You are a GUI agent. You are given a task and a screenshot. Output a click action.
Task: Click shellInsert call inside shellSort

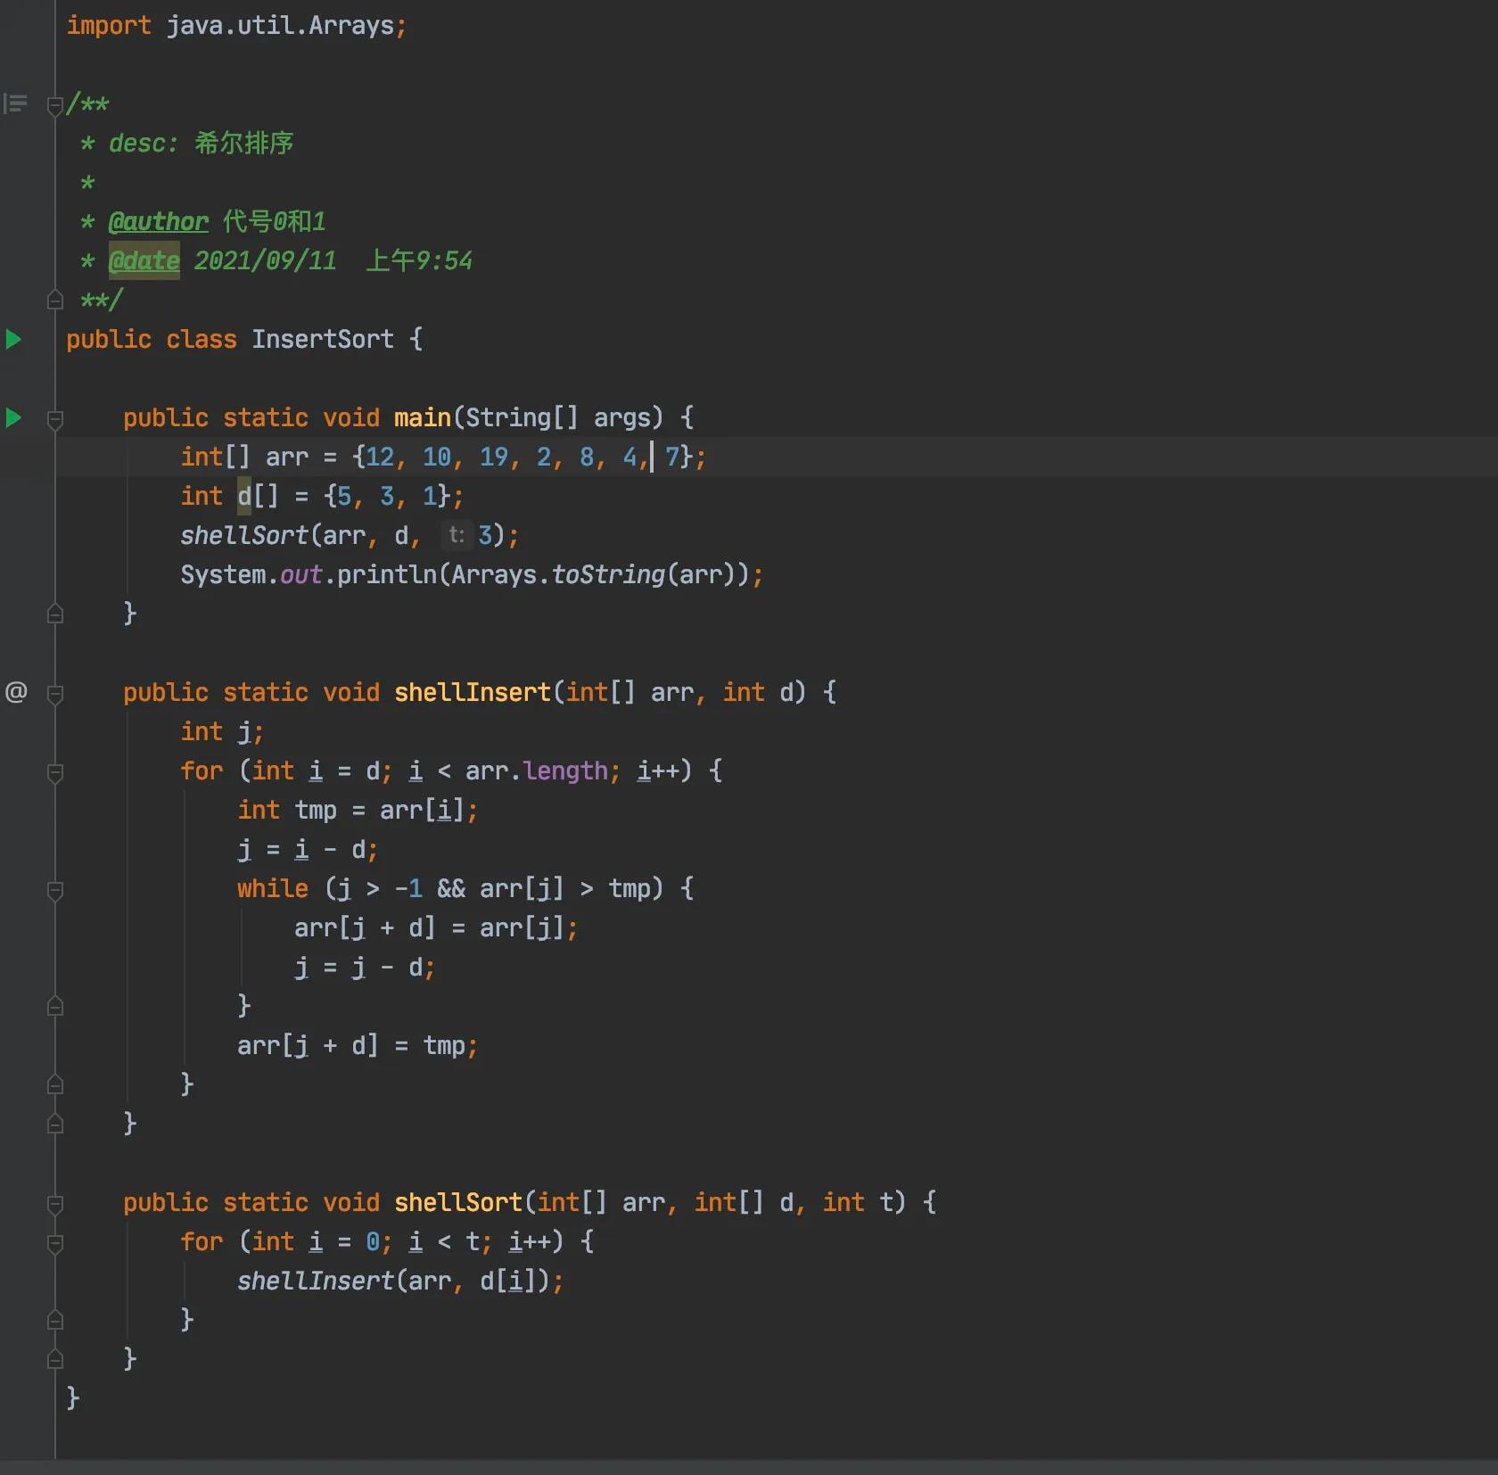pyautogui.click(x=315, y=1281)
